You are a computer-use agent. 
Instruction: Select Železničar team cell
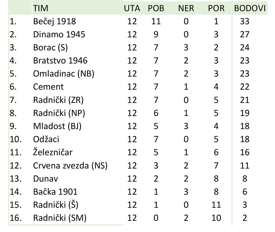click(53, 152)
